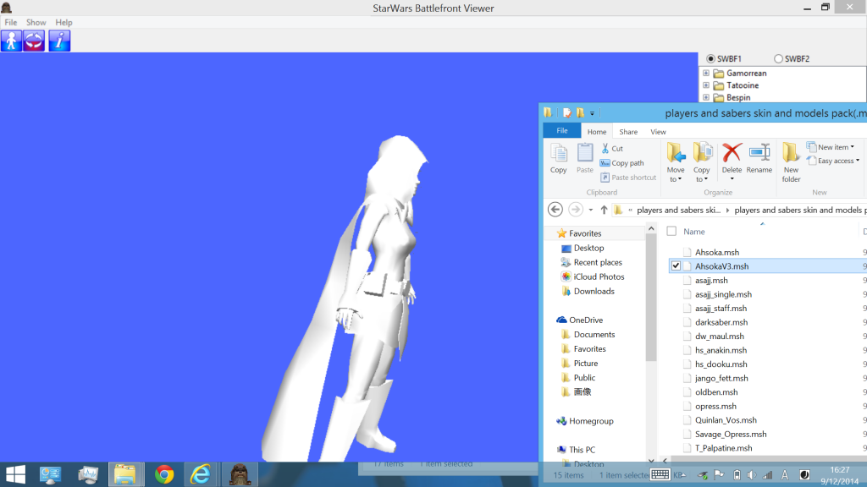Open the recent locations dropdown arrow

[590, 210]
